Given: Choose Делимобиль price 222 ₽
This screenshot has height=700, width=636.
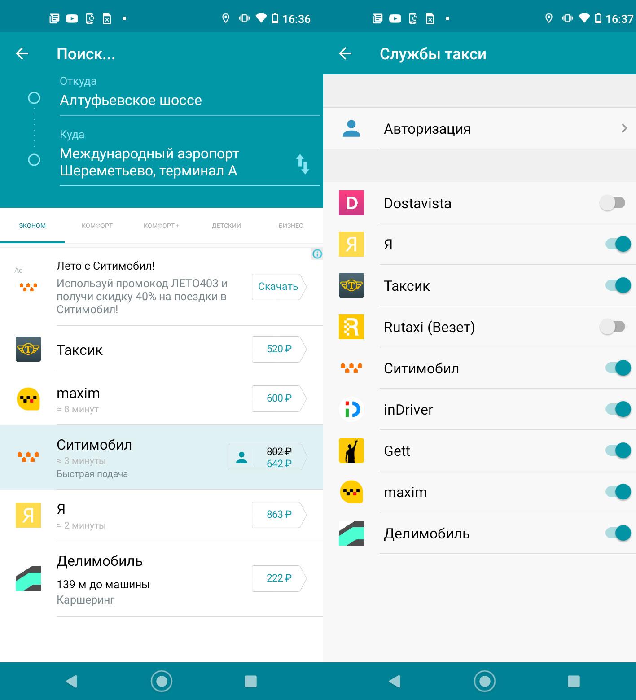Looking at the screenshot, I should point(279,578).
